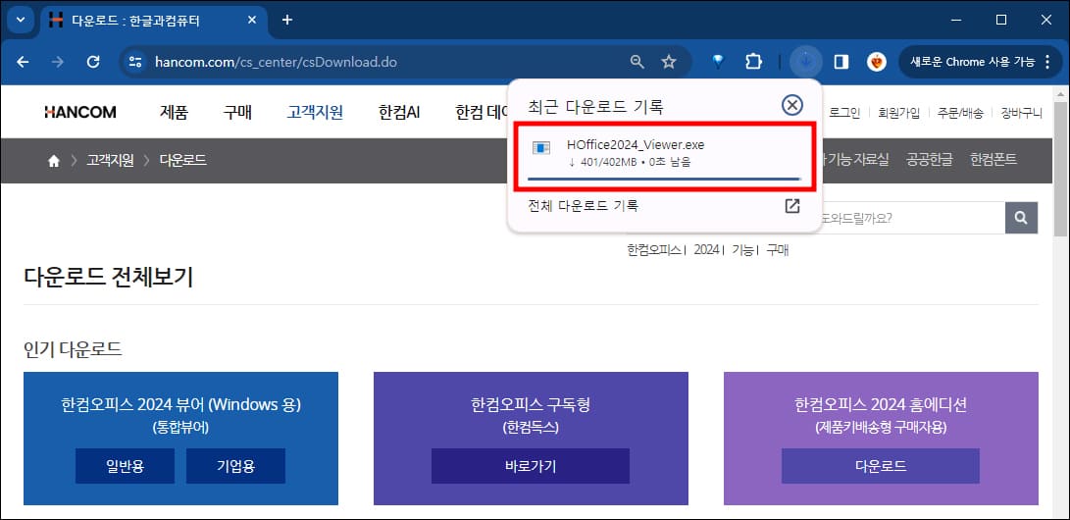
Task: Click HOffice2024_Viewer.exe download entry
Action: tap(665, 158)
